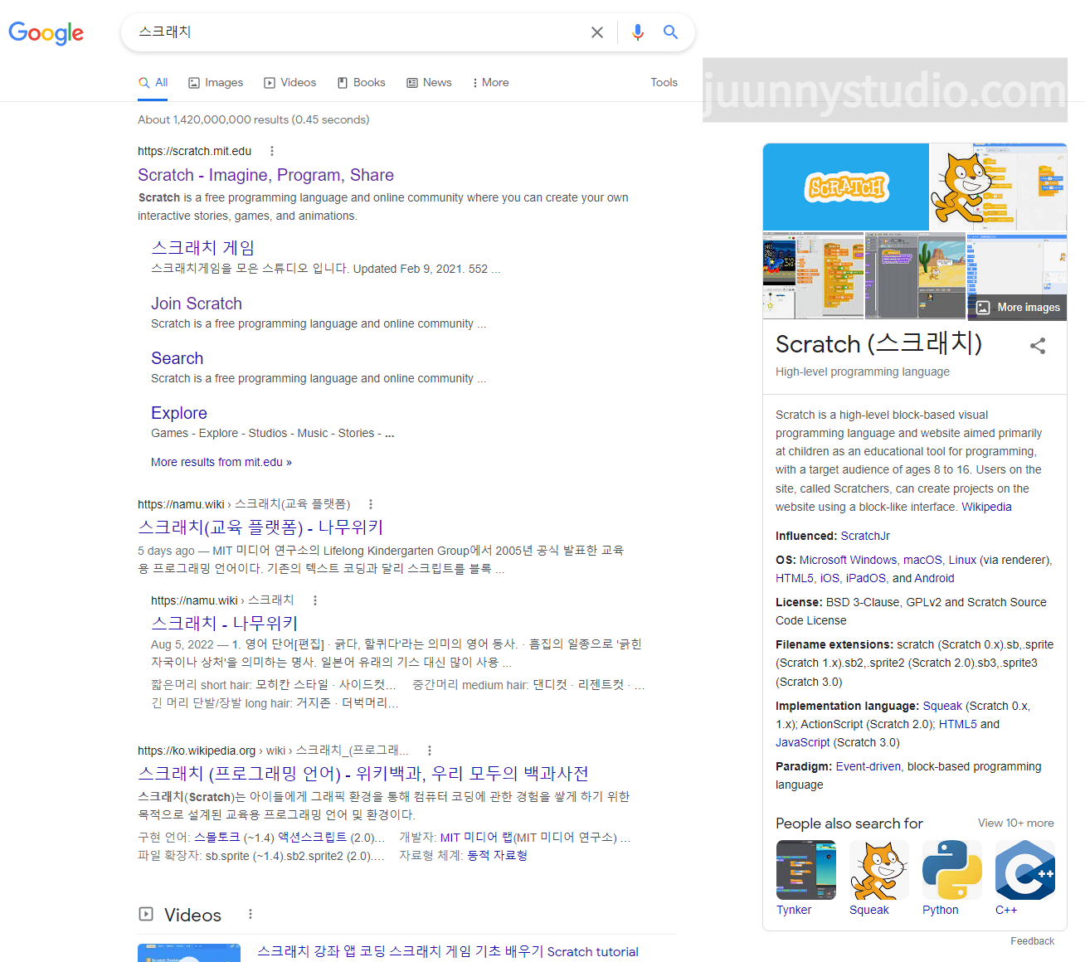Screen dimensions: 1085x962
Task: Click the Event-driven paradigm link
Action: click(868, 767)
